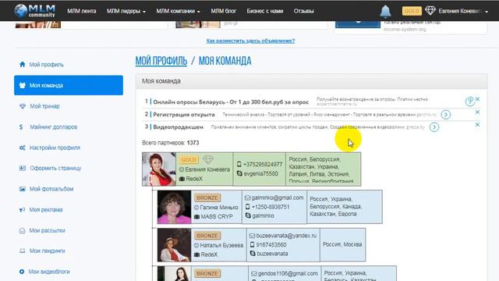Image resolution: width=499 pixels, height=281 pixels.
Task: Click email buzeevanata@yandex.ru
Action: pos(286,236)
